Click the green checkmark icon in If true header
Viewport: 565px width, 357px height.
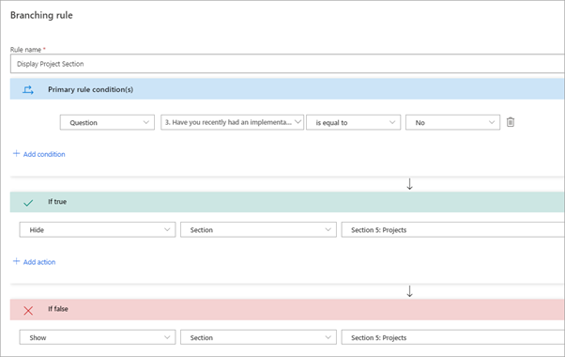(28, 203)
